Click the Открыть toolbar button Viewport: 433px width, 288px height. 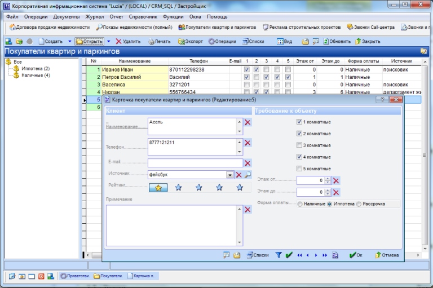point(90,41)
